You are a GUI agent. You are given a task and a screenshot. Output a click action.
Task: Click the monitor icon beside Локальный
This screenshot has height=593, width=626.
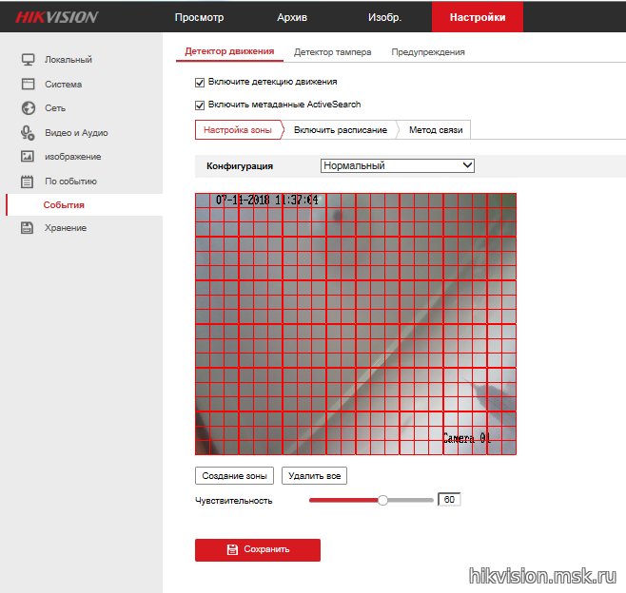[x=28, y=60]
